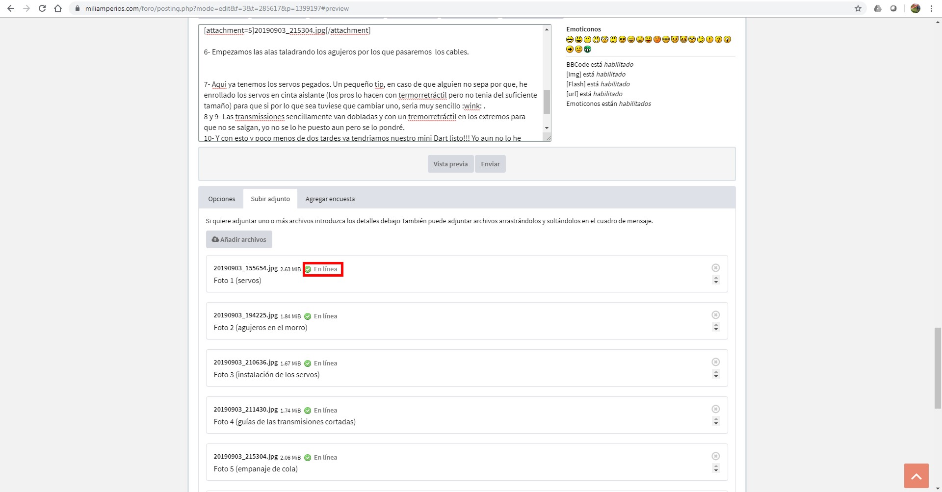Insert the exclamation mark emoticon

coord(709,40)
